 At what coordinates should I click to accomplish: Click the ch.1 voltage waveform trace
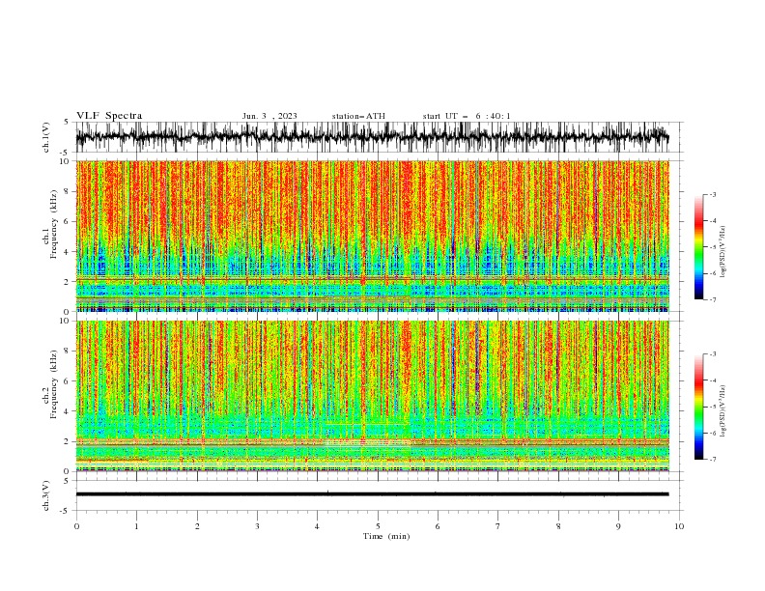[372, 137]
